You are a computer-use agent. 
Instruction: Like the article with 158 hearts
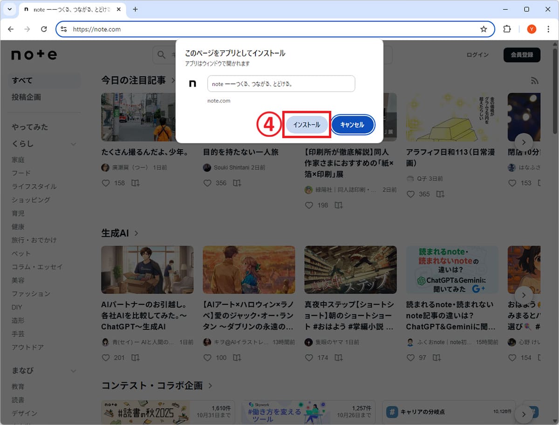106,183
